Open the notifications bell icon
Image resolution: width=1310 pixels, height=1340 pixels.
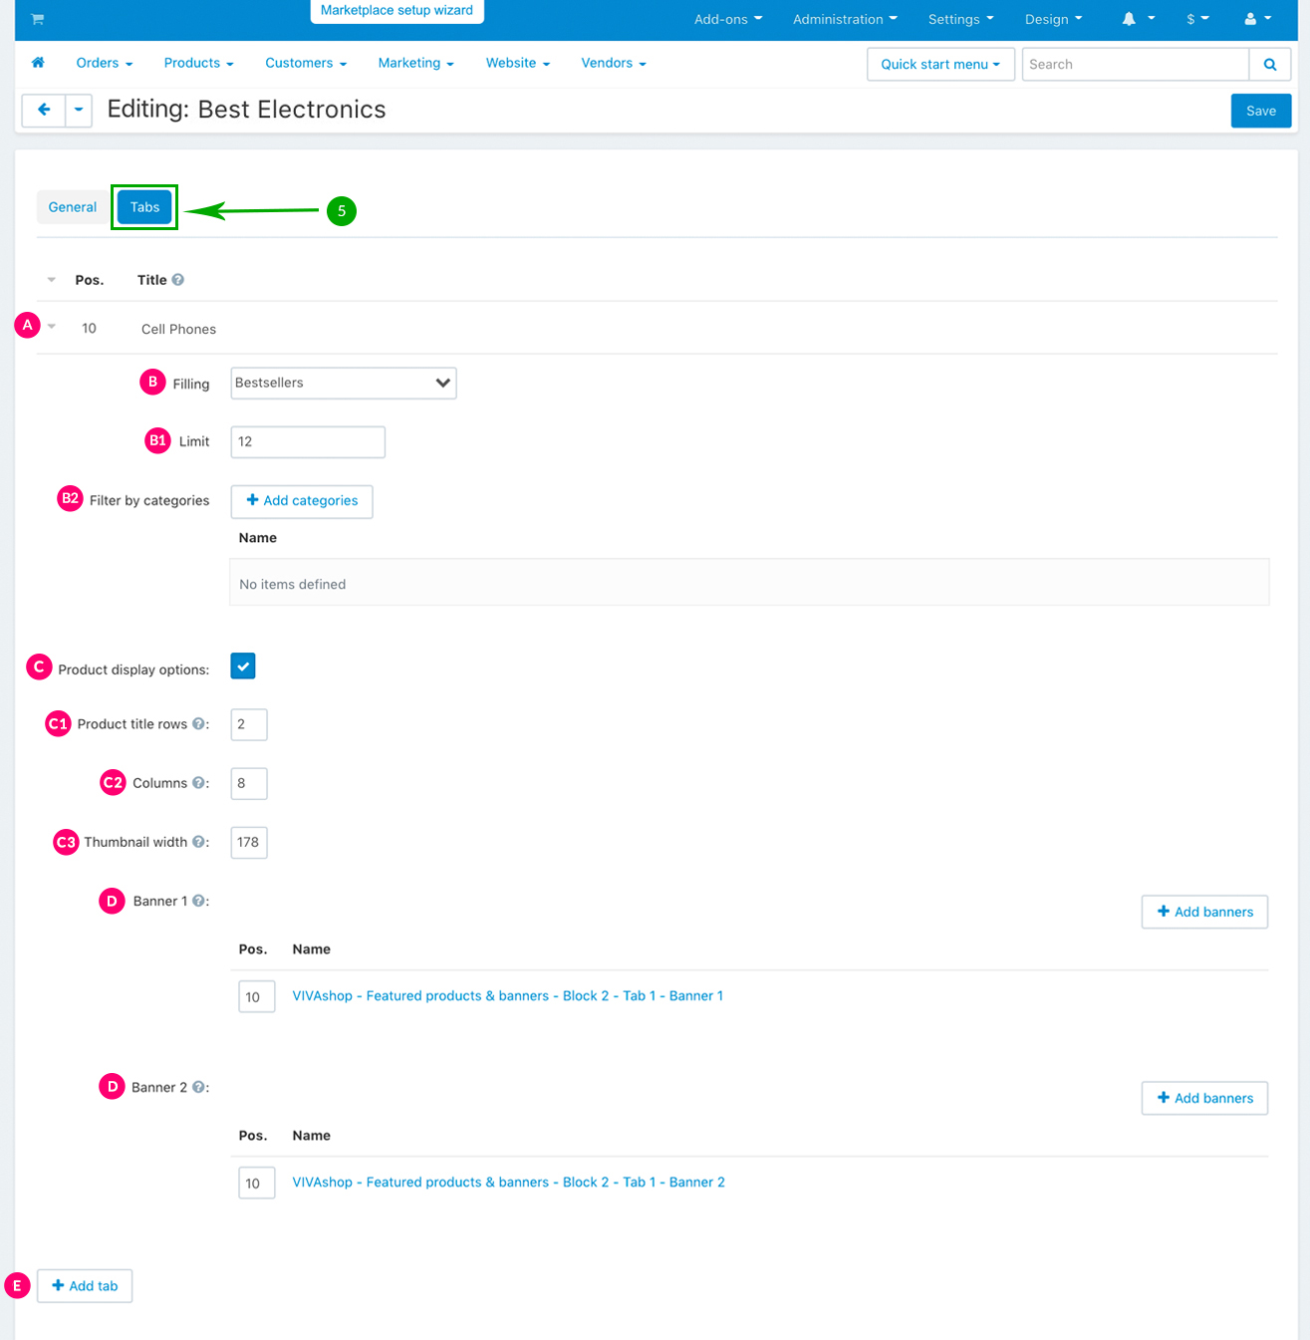[x=1129, y=19]
